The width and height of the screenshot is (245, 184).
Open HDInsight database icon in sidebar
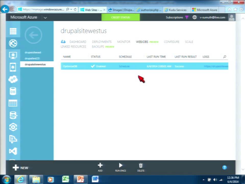click(13, 115)
